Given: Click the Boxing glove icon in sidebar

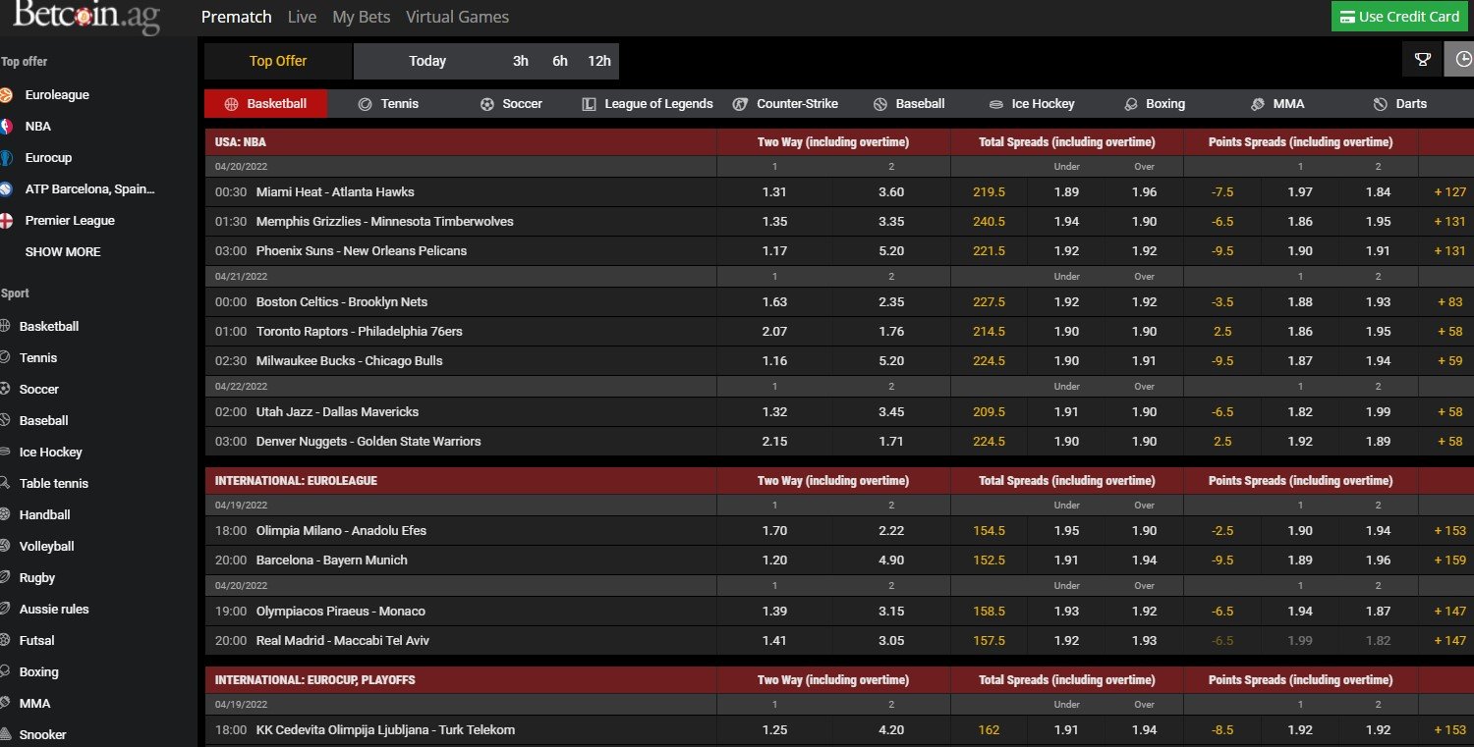Looking at the screenshot, I should (5, 672).
